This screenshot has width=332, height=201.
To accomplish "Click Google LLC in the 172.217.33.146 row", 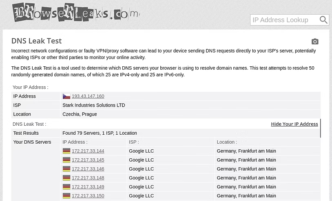I will [x=142, y=169].
